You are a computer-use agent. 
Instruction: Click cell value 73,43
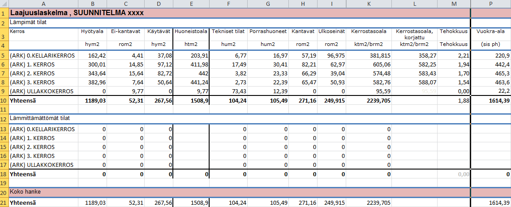tap(228, 91)
